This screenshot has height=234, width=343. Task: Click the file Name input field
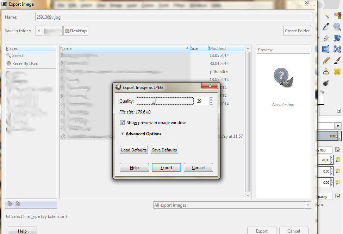[x=173, y=17]
